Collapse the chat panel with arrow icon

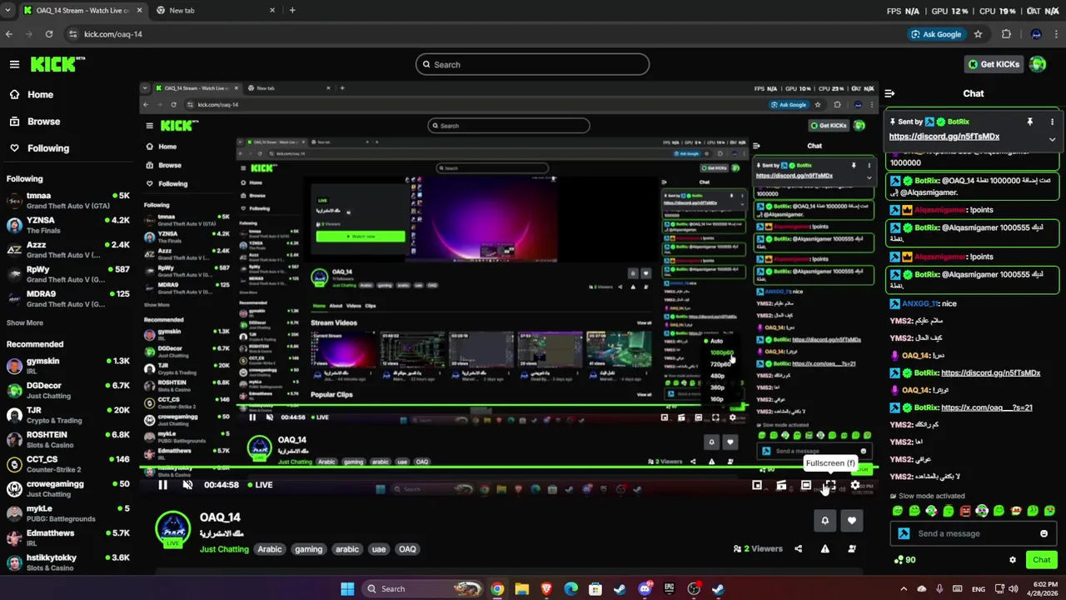coord(889,94)
